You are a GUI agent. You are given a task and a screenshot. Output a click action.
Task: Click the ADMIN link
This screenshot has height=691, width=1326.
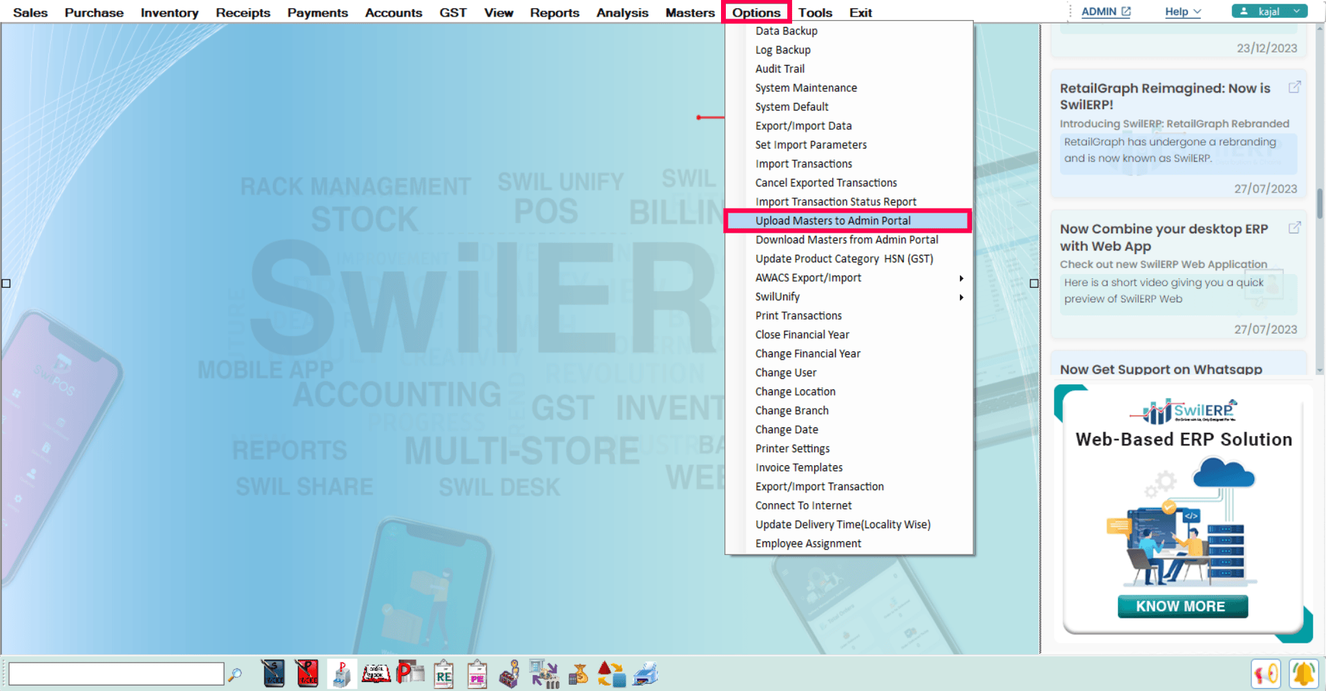1106,12
